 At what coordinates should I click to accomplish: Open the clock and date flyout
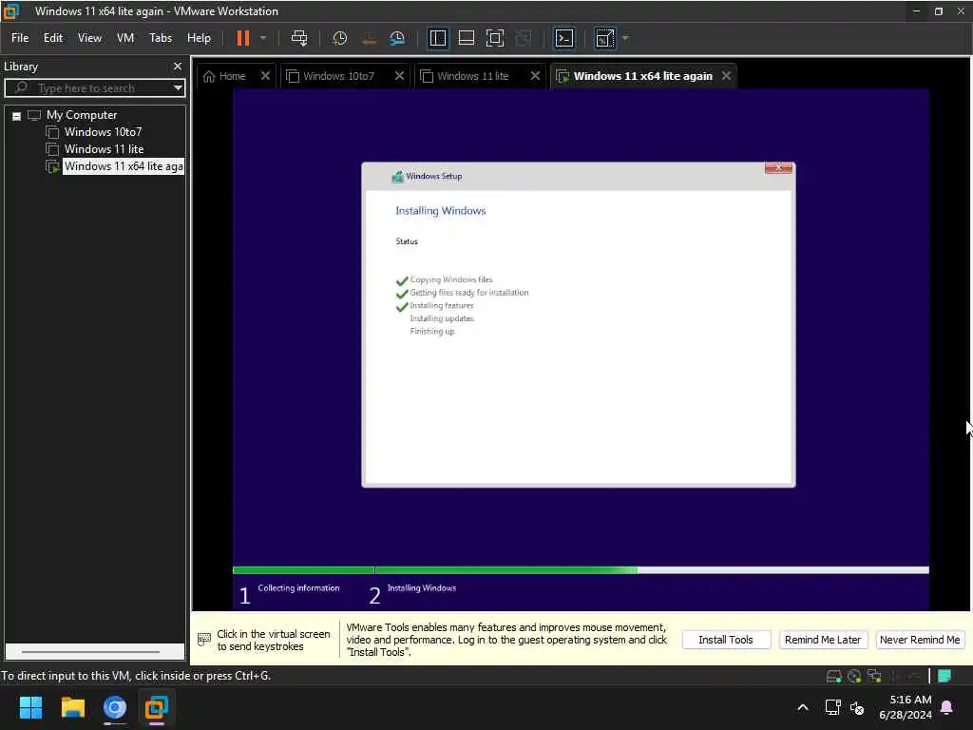coord(906,707)
